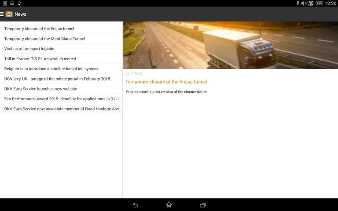Tap the Frejus tunnel print version text

pyautogui.click(x=167, y=92)
